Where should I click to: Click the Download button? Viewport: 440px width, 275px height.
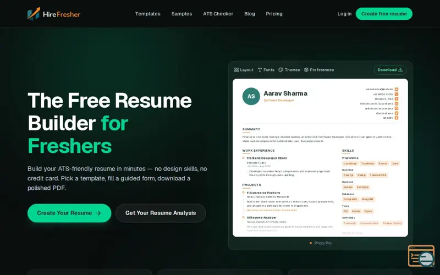tap(390, 70)
